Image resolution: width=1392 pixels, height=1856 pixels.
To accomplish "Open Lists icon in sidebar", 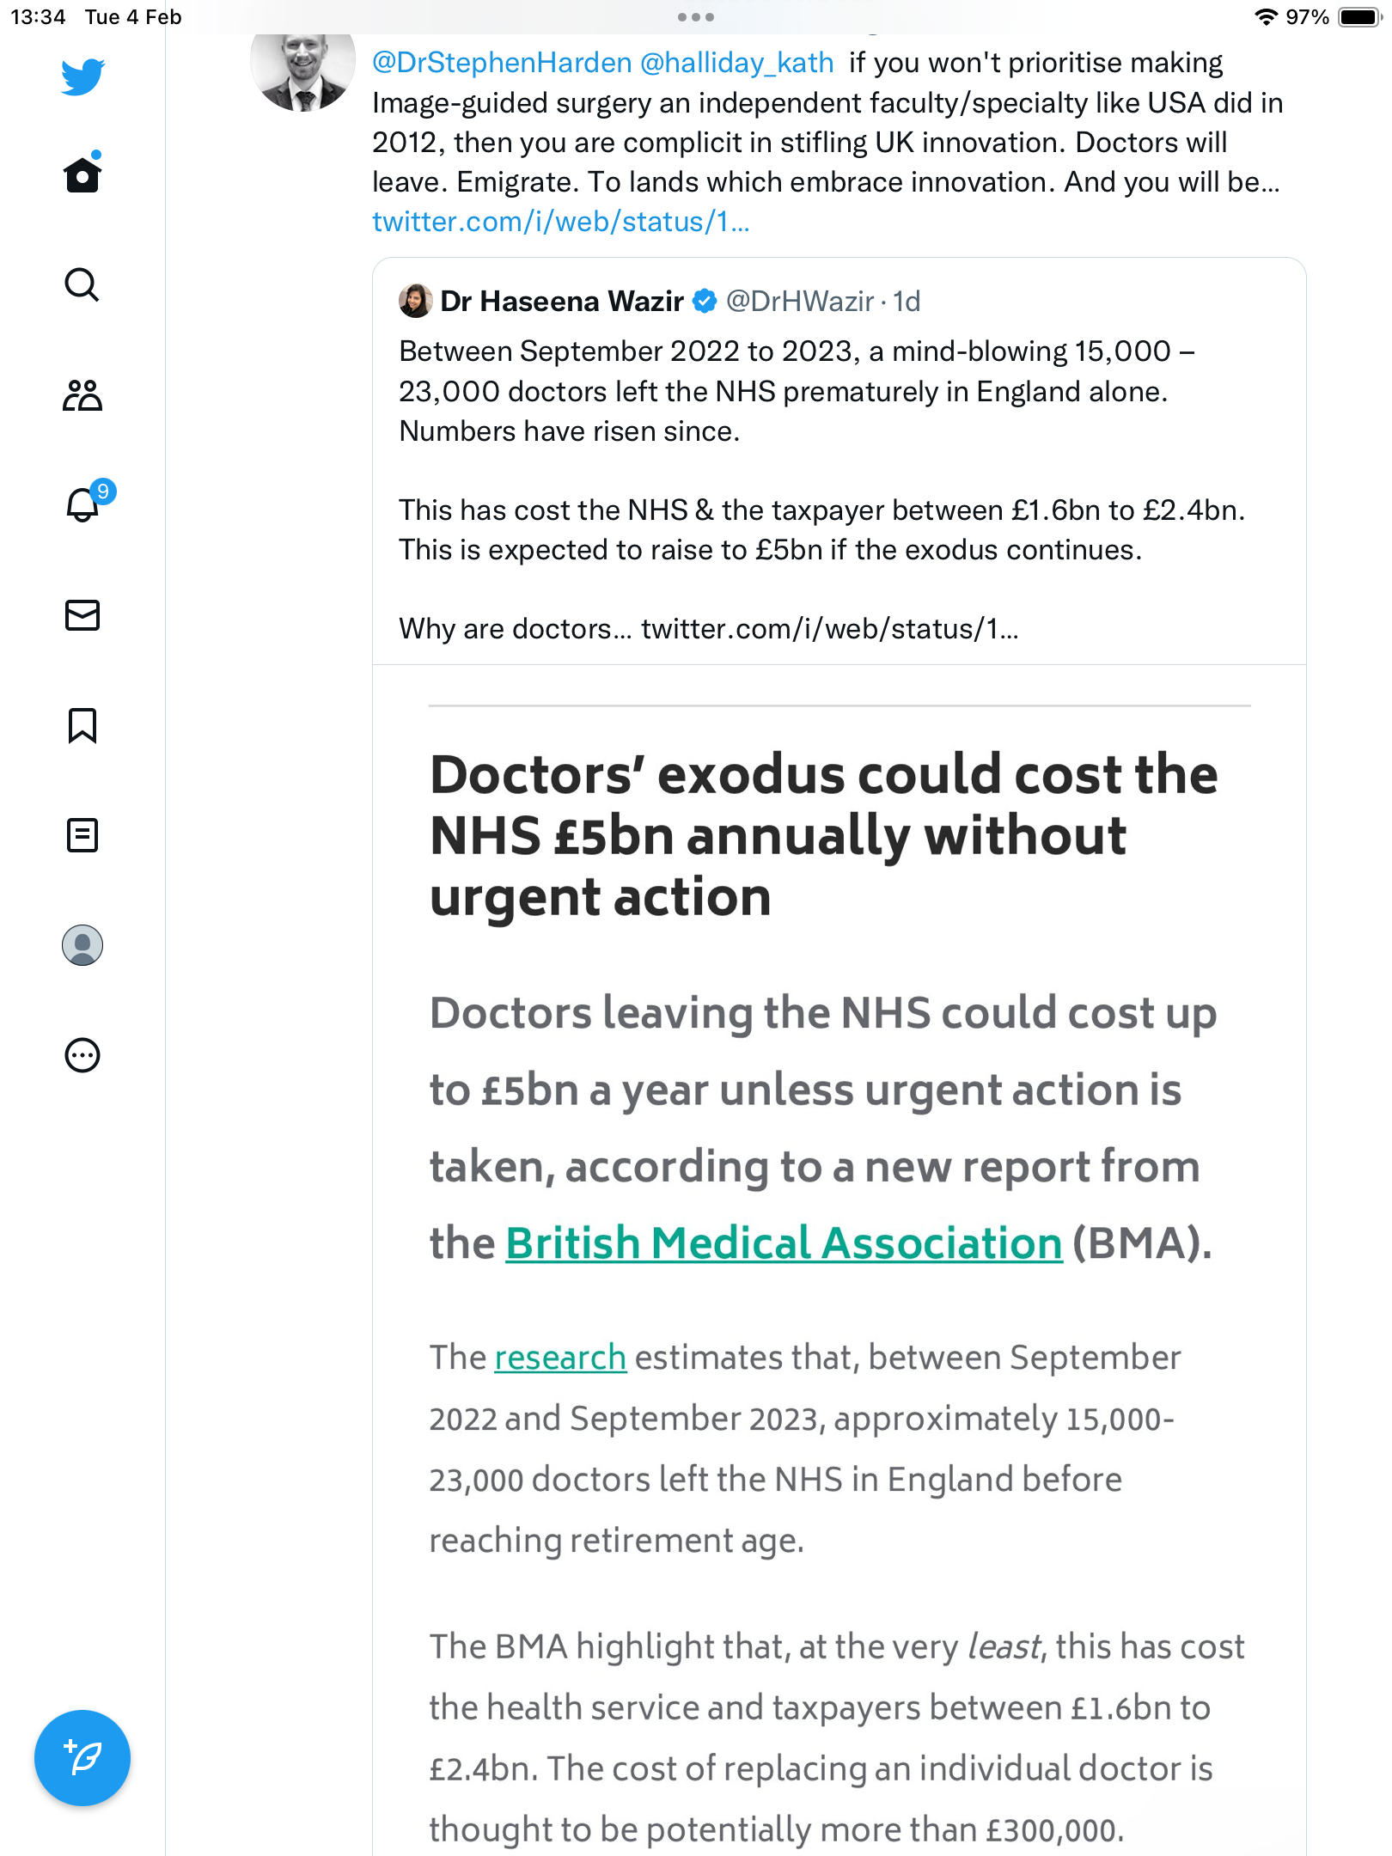I will [82, 835].
